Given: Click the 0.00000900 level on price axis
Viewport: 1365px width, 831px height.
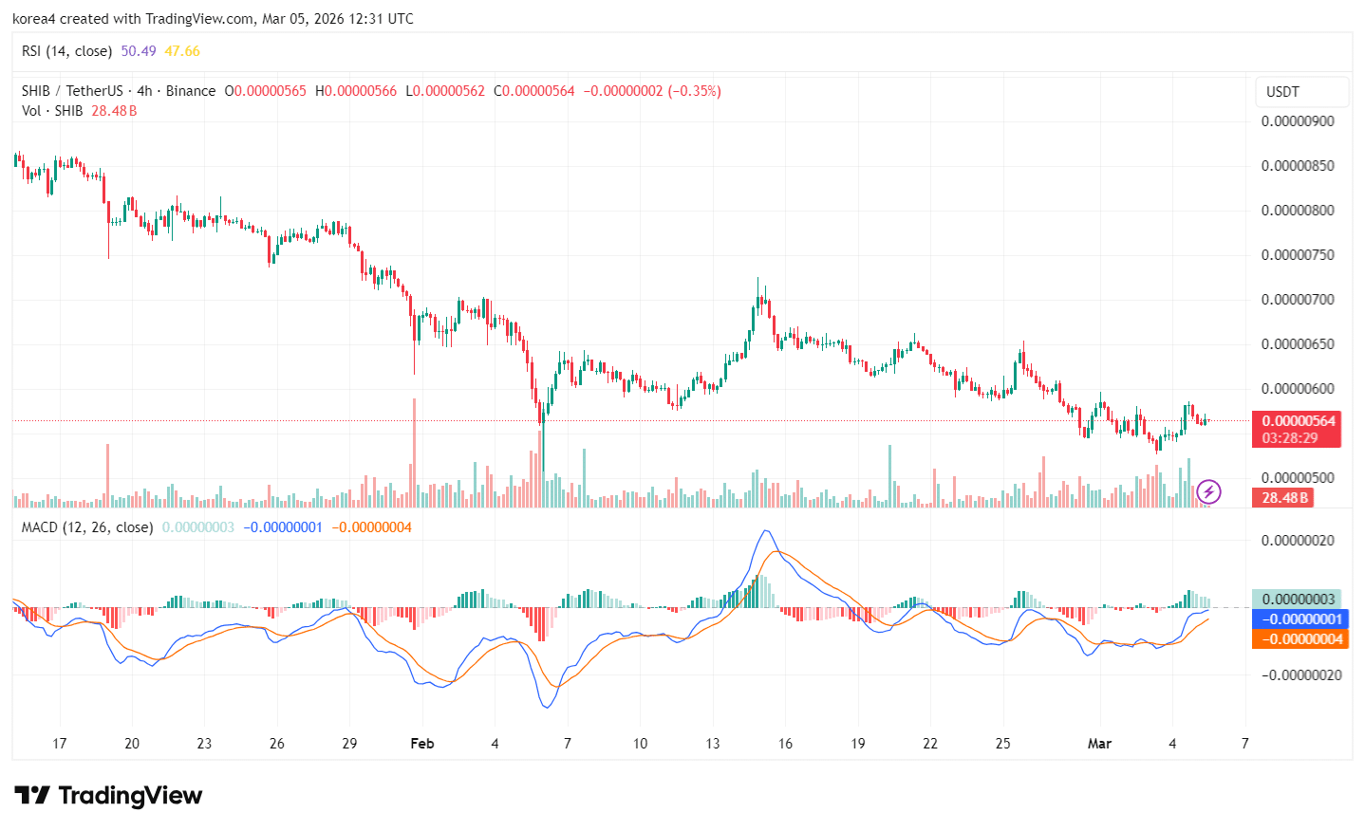Looking at the screenshot, I should (x=1297, y=121).
